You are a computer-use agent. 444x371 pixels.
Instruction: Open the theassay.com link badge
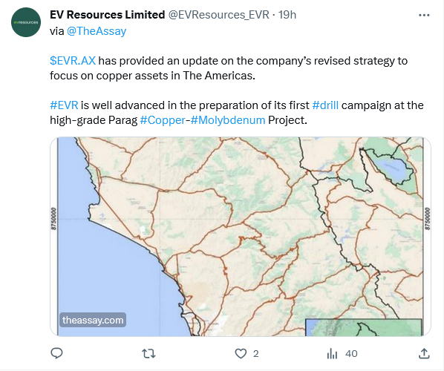point(93,320)
